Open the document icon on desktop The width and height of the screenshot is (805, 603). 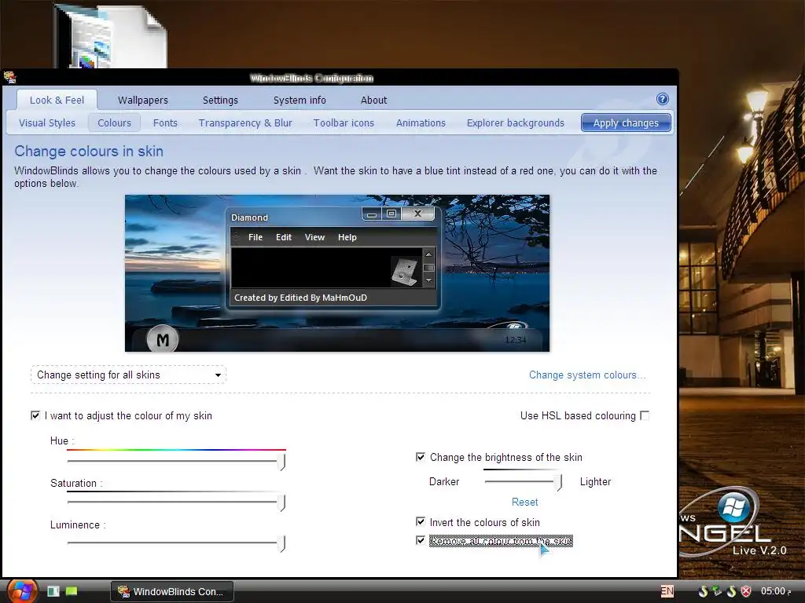(x=110, y=35)
